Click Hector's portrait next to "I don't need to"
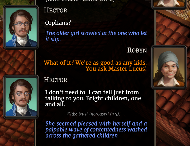The width and height of the screenshot is (190, 146). 21,97
